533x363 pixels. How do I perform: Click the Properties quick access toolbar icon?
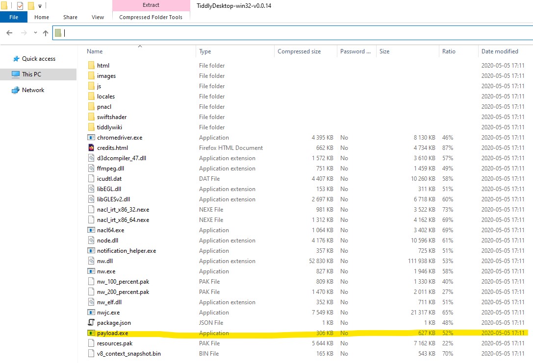click(x=20, y=5)
